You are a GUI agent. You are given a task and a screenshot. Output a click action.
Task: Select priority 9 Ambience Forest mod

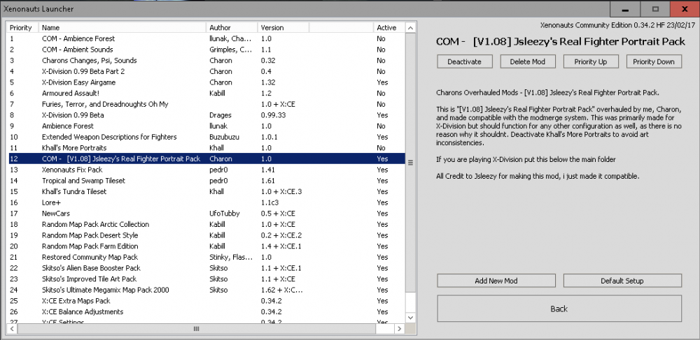coord(206,126)
